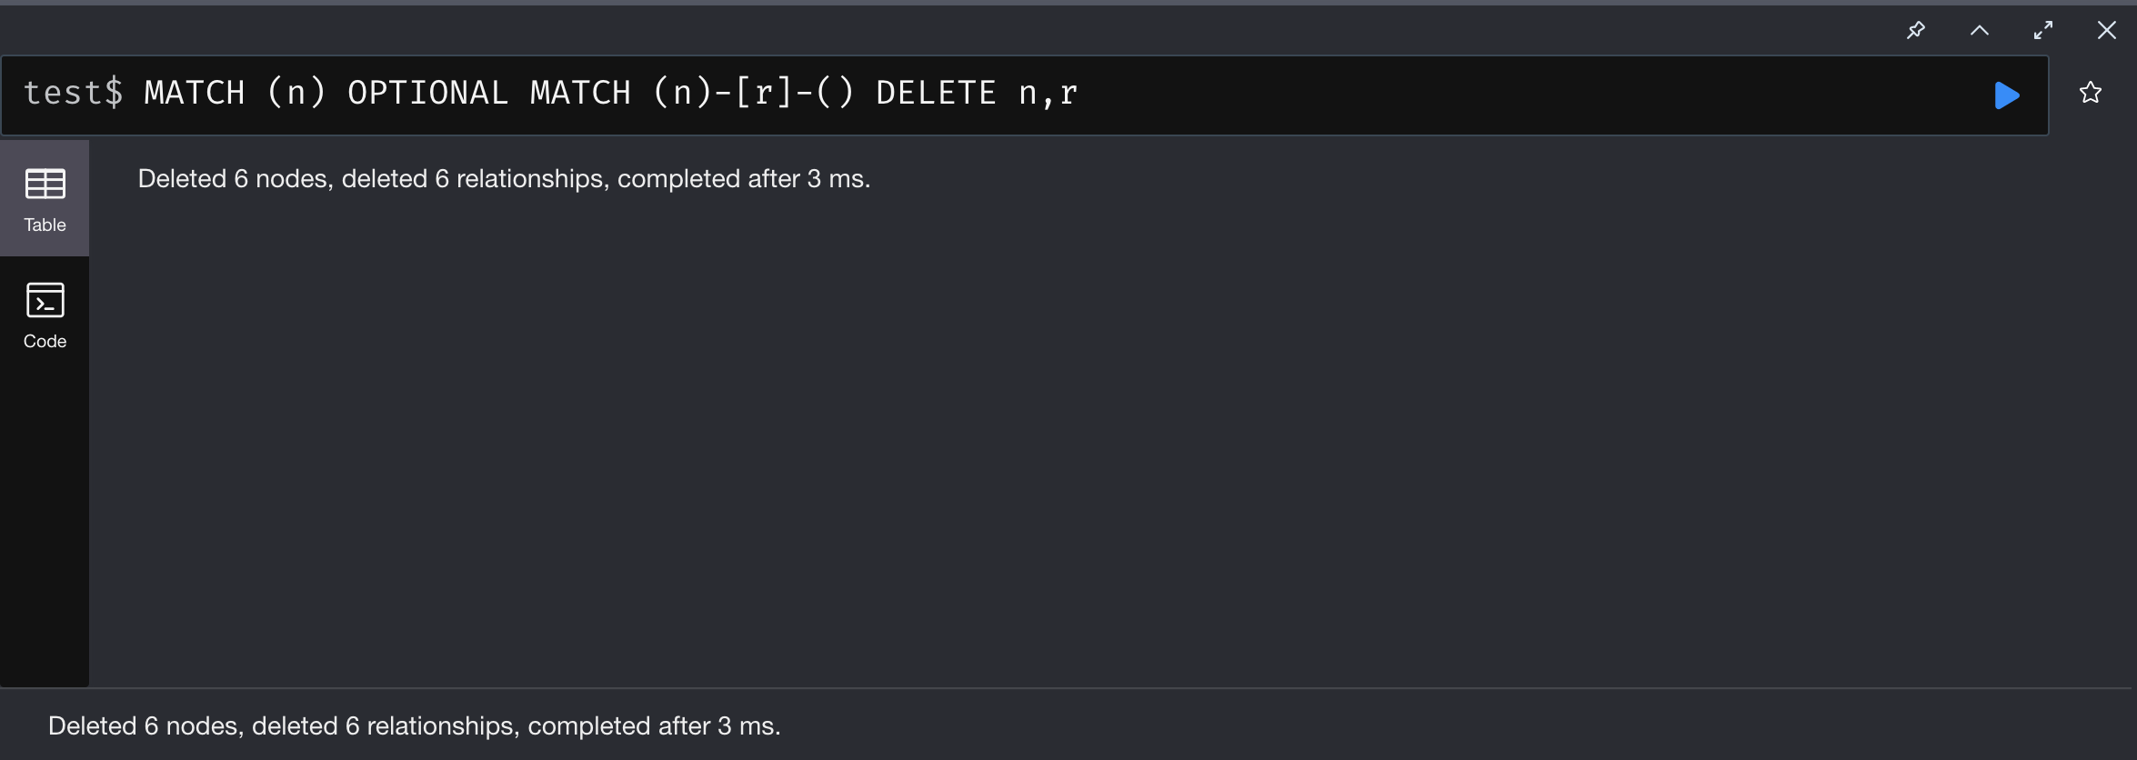Click OPTIONAL keyword in the query editor
This screenshot has width=2137, height=760.
coord(427,93)
